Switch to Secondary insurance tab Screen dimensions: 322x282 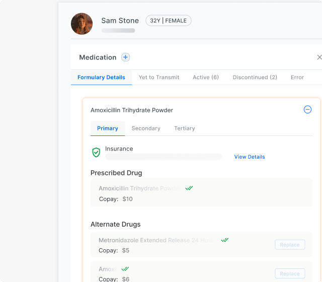point(146,128)
